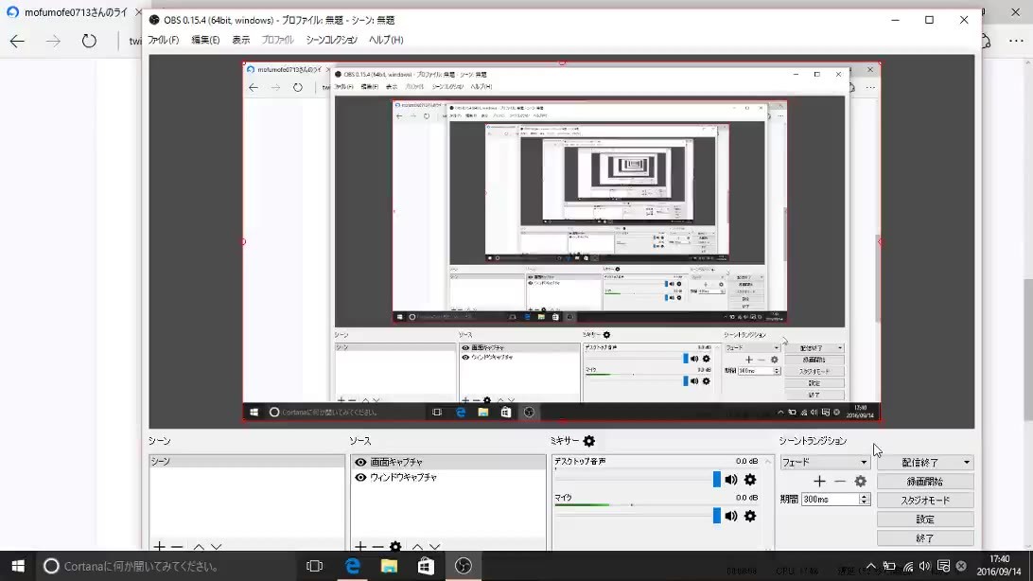Click the Edge back arrow
Image resolution: width=1033 pixels, height=581 pixels.
pyautogui.click(x=17, y=41)
